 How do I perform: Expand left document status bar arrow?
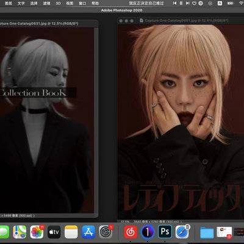[x=34, y=215]
